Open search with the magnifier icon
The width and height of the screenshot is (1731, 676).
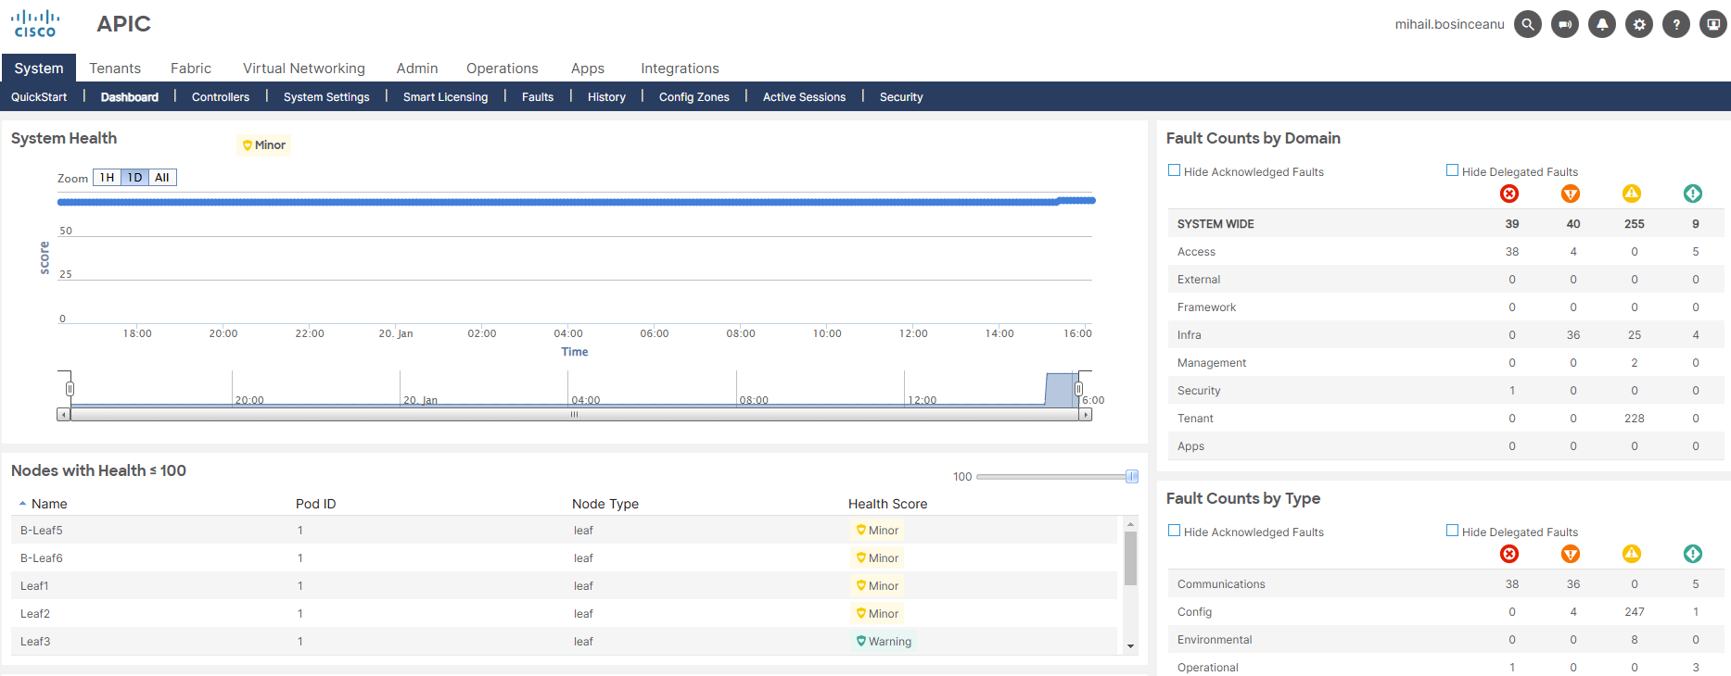1527,25
